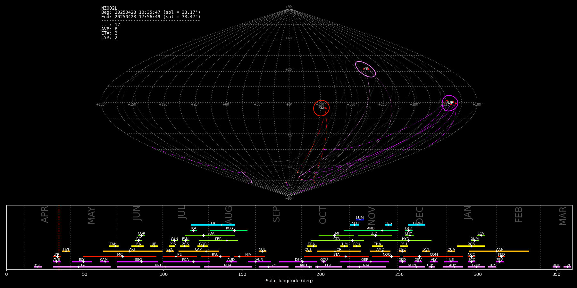
Task: Click the LEO shower bar in timeline
Action: pos(375,236)
